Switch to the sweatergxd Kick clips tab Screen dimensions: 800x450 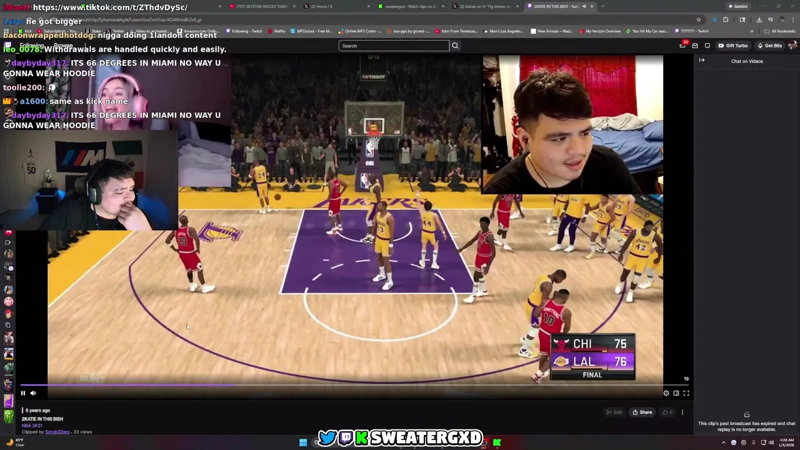pos(411,6)
